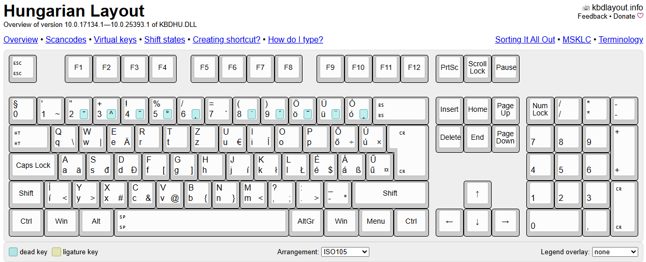The image size is (646, 262).
Task: Click the backspace key
Action: tap(399, 109)
